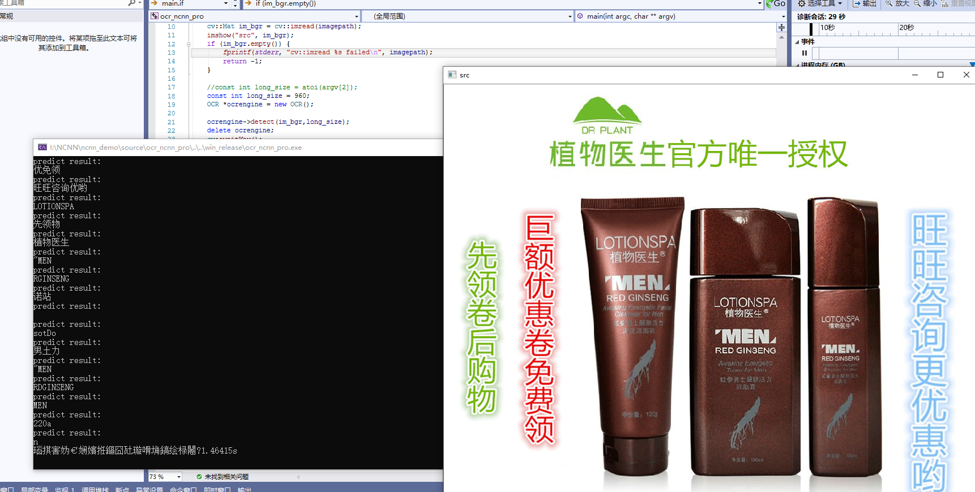This screenshot has height=492, width=975.
Task: Click the console output line LOTIONSPA
Action: pos(54,206)
